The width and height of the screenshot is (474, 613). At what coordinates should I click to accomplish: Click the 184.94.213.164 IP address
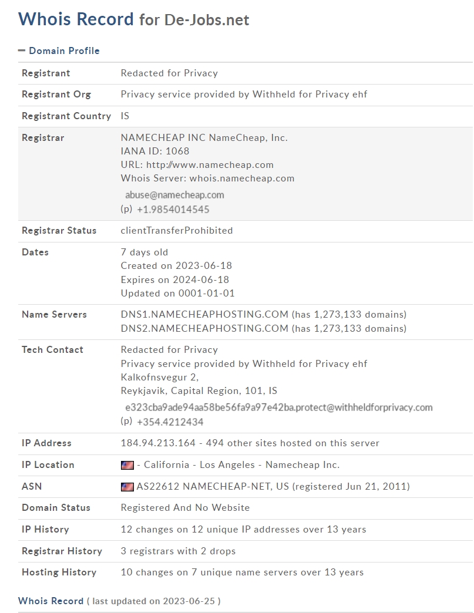[x=158, y=443]
